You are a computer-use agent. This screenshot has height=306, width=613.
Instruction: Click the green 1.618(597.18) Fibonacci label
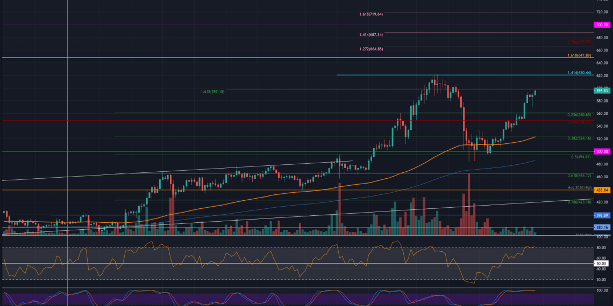[212, 92]
